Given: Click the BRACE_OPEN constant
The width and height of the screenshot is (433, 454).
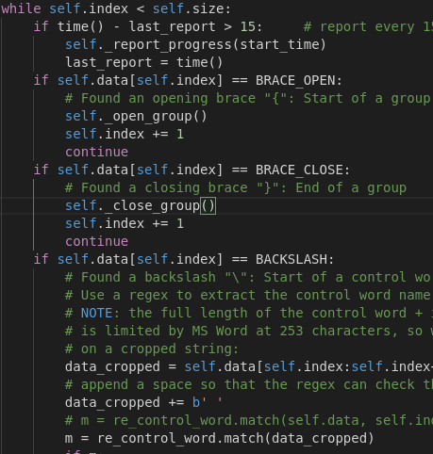Looking at the screenshot, I should click(295, 80).
